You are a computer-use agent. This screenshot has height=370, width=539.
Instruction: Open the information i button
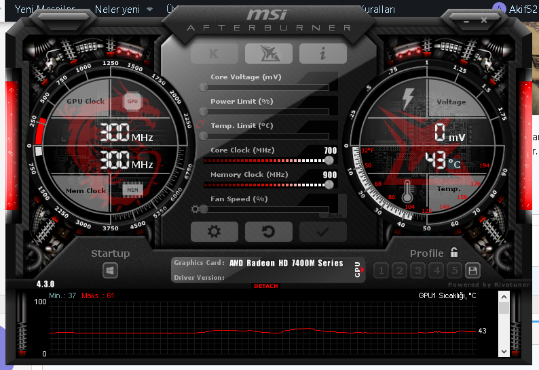tap(322, 54)
